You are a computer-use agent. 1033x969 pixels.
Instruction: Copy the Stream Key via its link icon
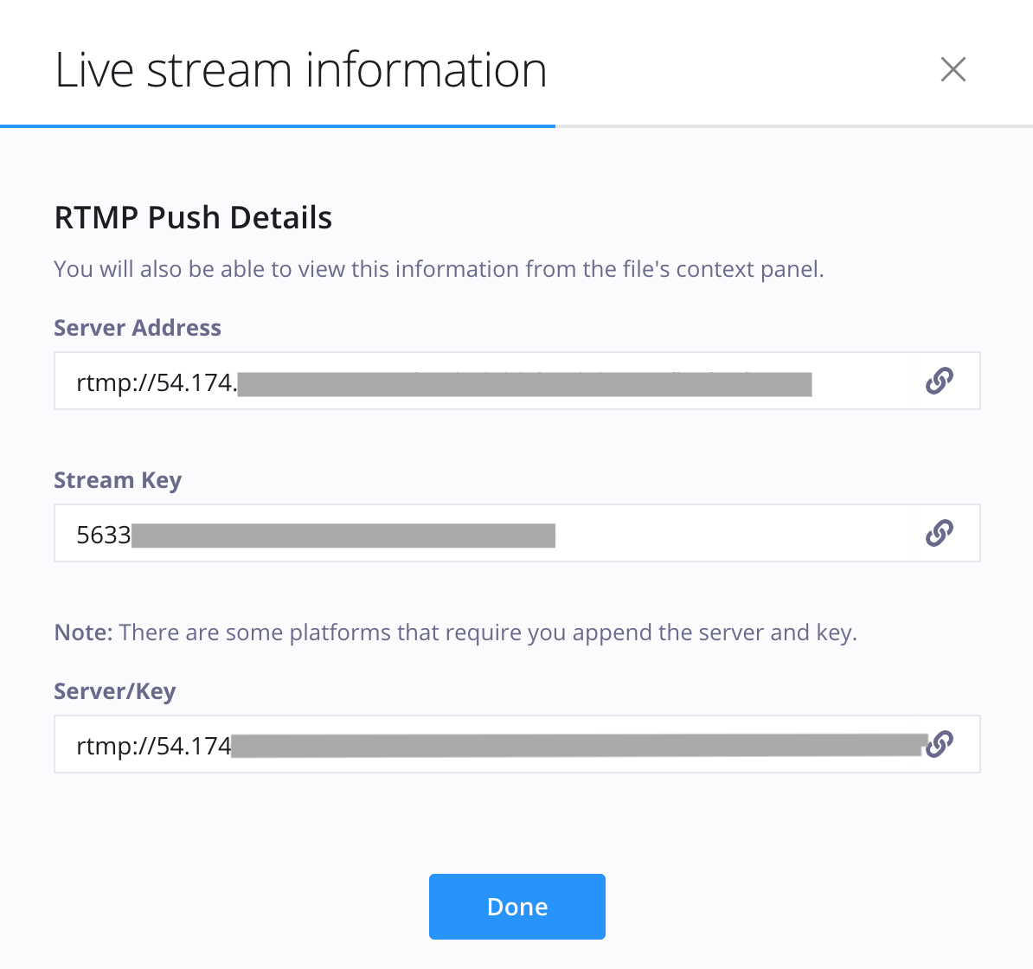pos(939,533)
